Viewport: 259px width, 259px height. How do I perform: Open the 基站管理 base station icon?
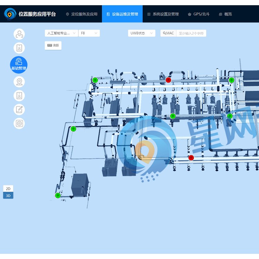[x=19, y=65]
